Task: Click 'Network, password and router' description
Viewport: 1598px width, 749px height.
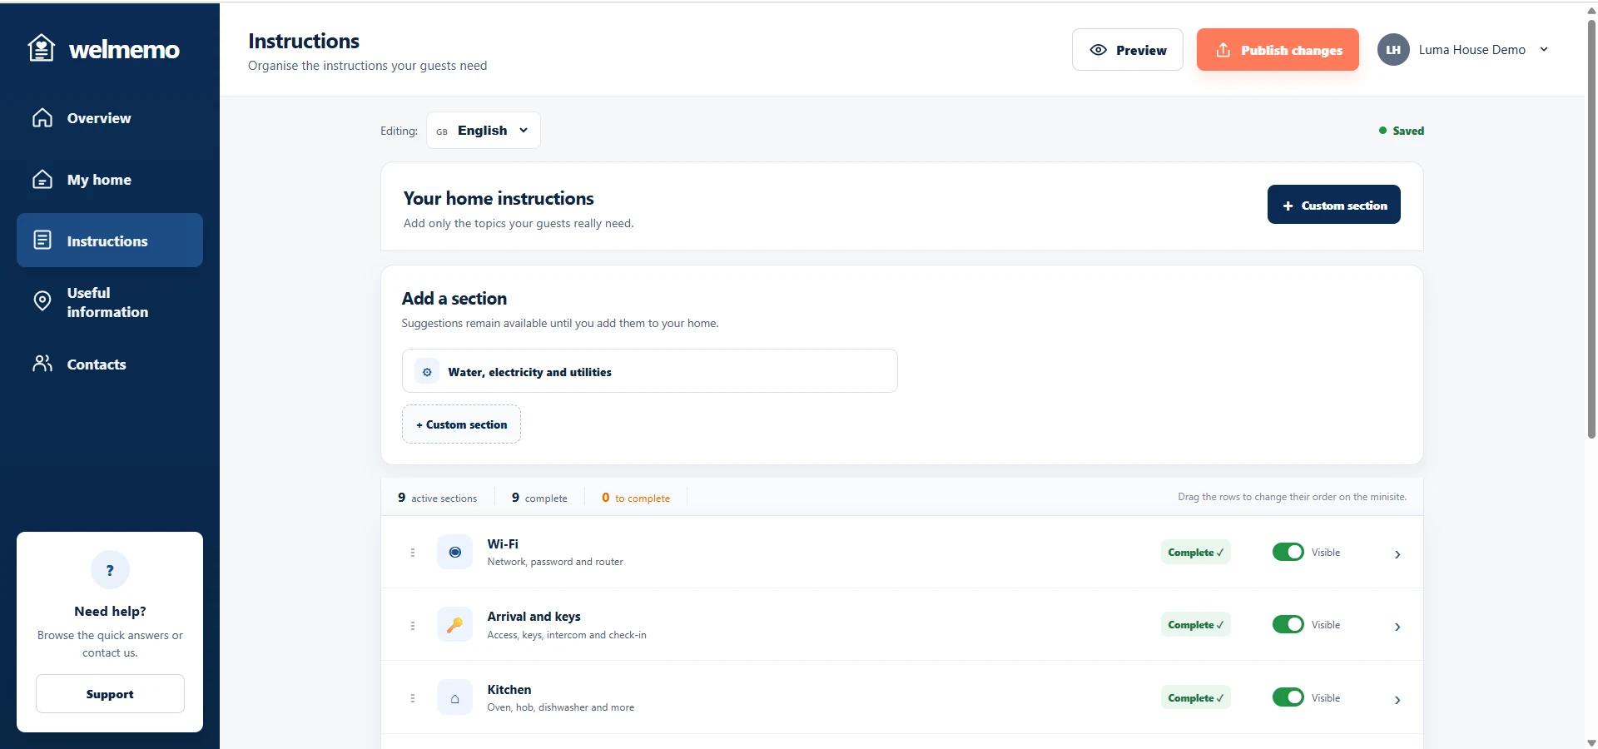Action: (555, 562)
